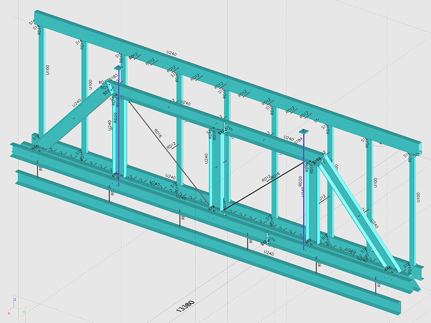Click the central U240 double column
The width and height of the screenshot is (431, 323).
click(217, 170)
